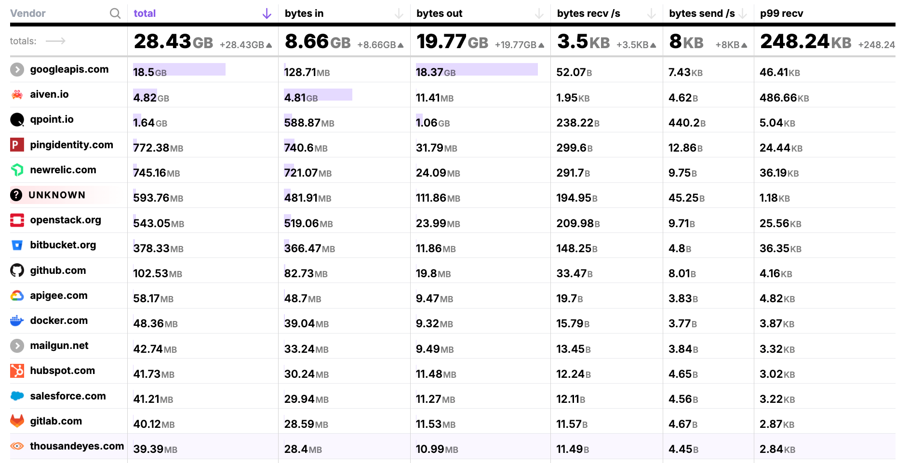Click the github.com octocat icon
Image resolution: width=909 pixels, height=463 pixels.
17,270
